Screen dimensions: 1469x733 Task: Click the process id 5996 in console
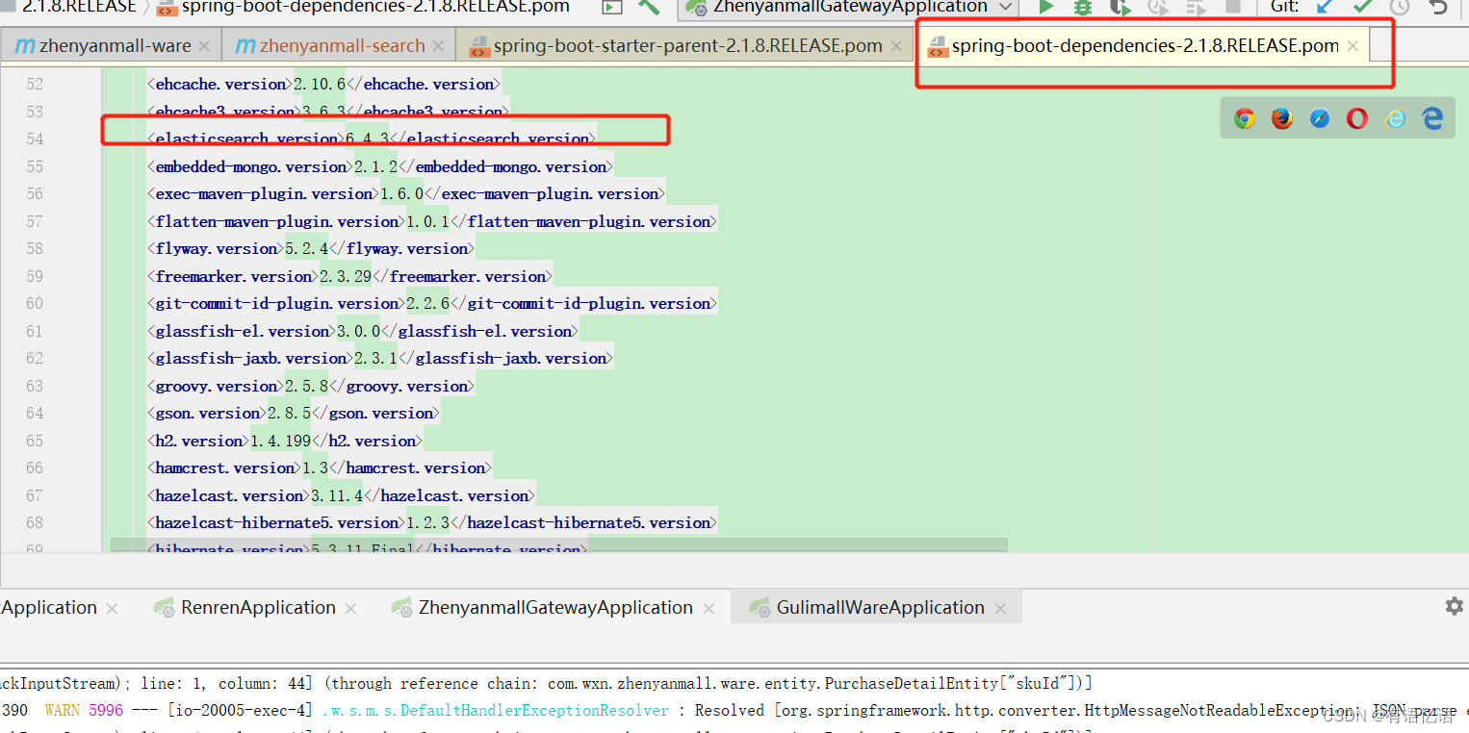point(106,711)
